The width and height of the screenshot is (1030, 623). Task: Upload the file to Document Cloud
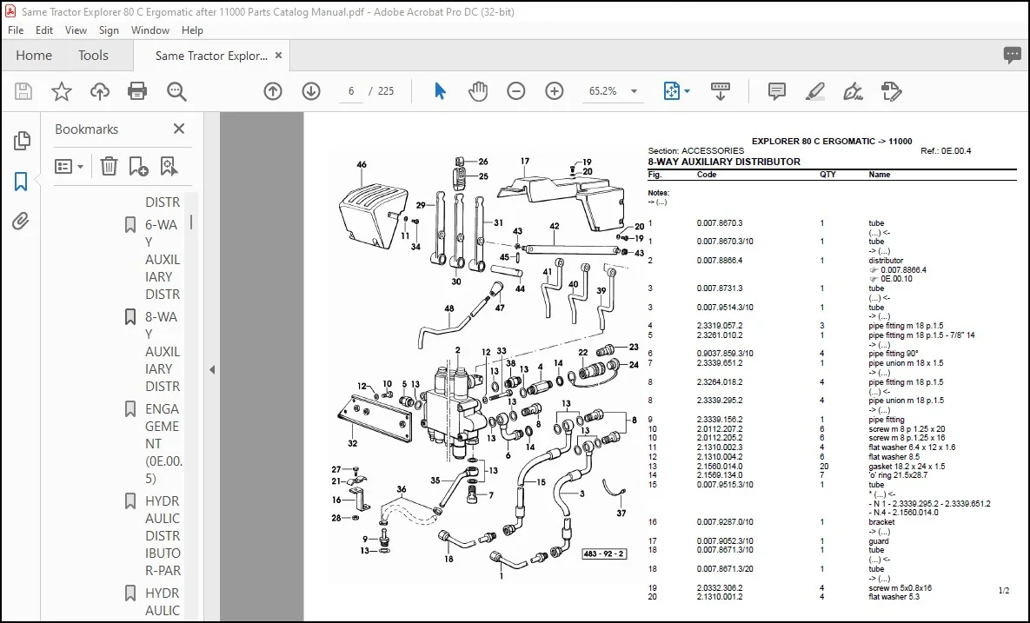pos(99,91)
